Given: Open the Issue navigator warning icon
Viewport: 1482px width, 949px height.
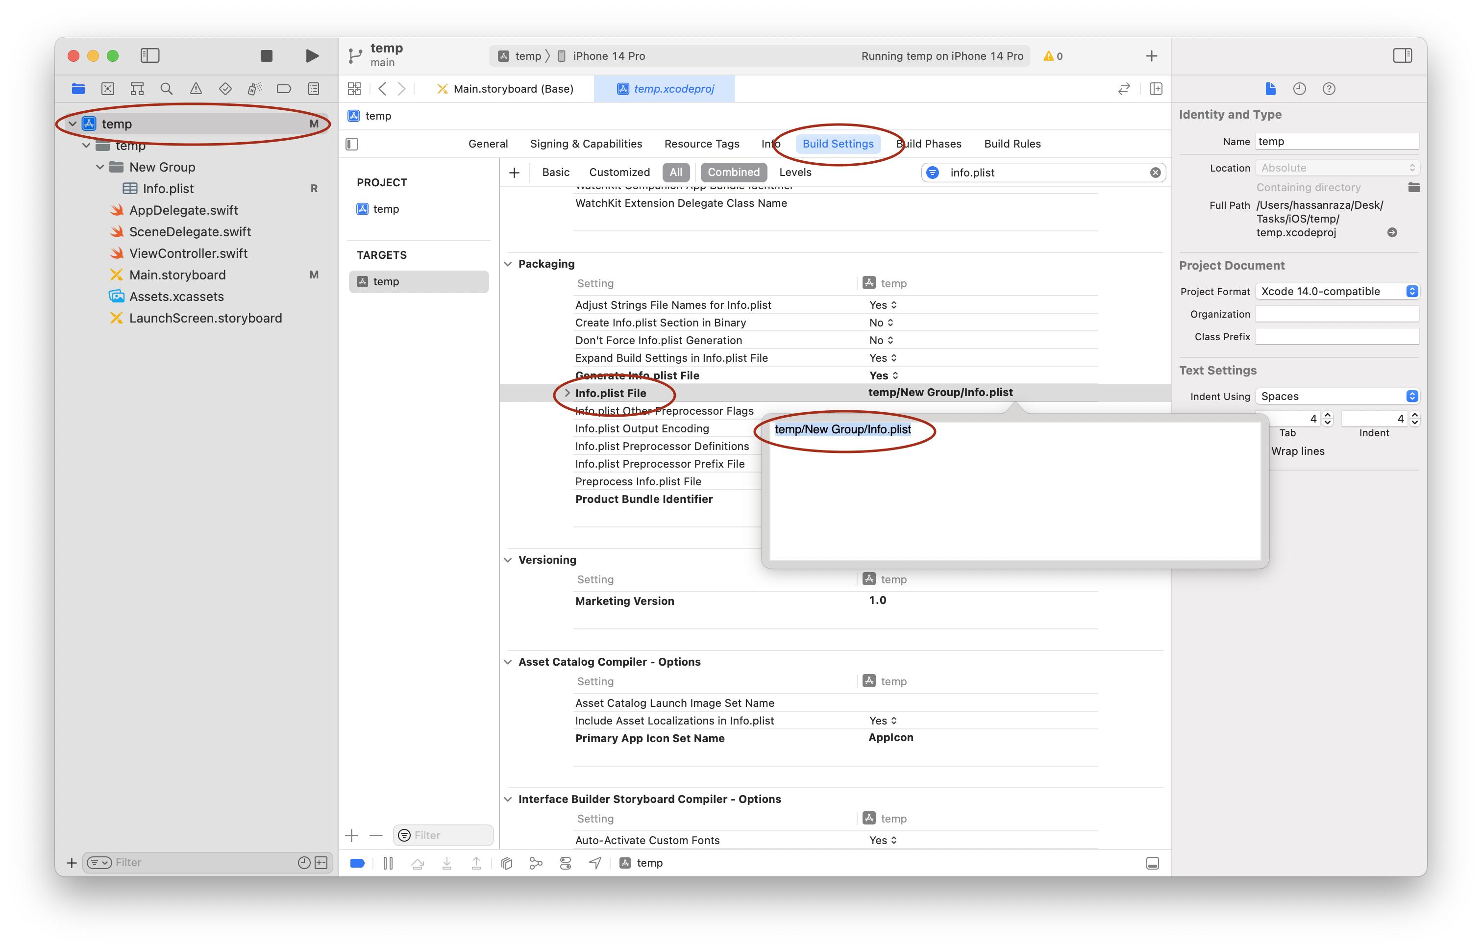Looking at the screenshot, I should [x=196, y=89].
